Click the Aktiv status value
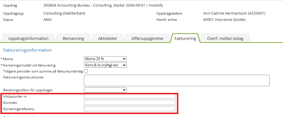The height and width of the screenshot is (117, 283). click(x=48, y=20)
